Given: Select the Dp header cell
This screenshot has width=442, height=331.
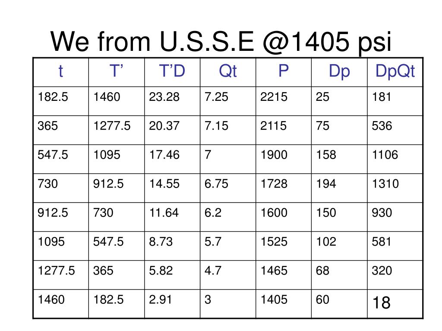Looking at the screenshot, I should (x=339, y=72).
